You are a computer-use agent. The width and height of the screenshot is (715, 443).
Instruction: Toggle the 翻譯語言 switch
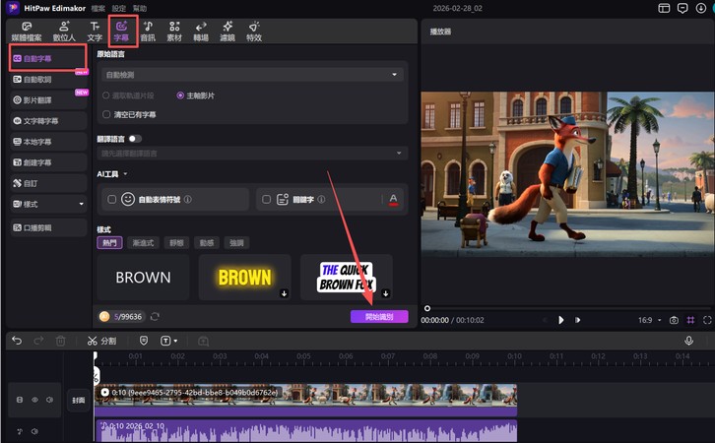pyautogui.click(x=135, y=139)
